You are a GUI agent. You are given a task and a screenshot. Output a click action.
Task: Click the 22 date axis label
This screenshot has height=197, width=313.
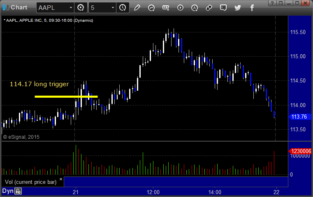tap(276, 192)
